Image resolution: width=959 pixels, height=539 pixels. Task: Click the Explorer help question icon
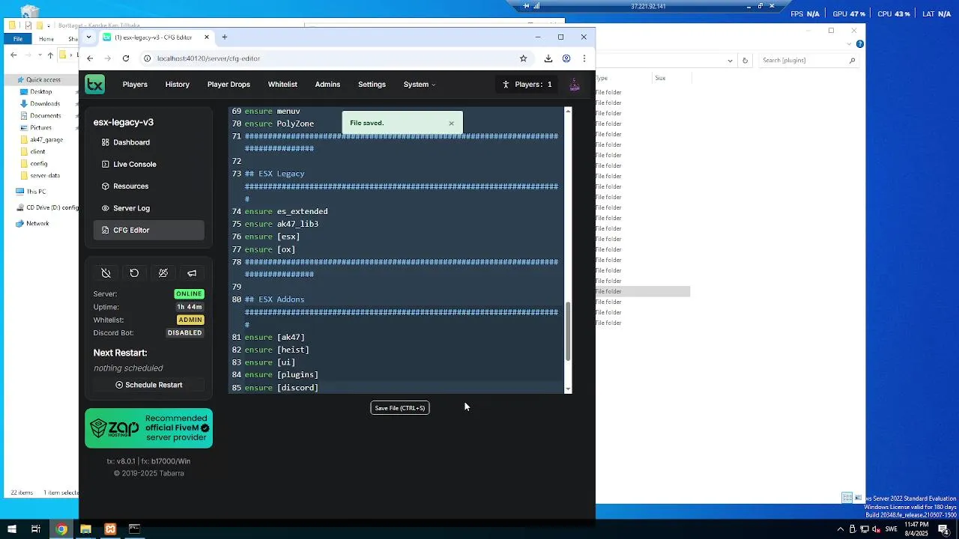click(x=860, y=44)
